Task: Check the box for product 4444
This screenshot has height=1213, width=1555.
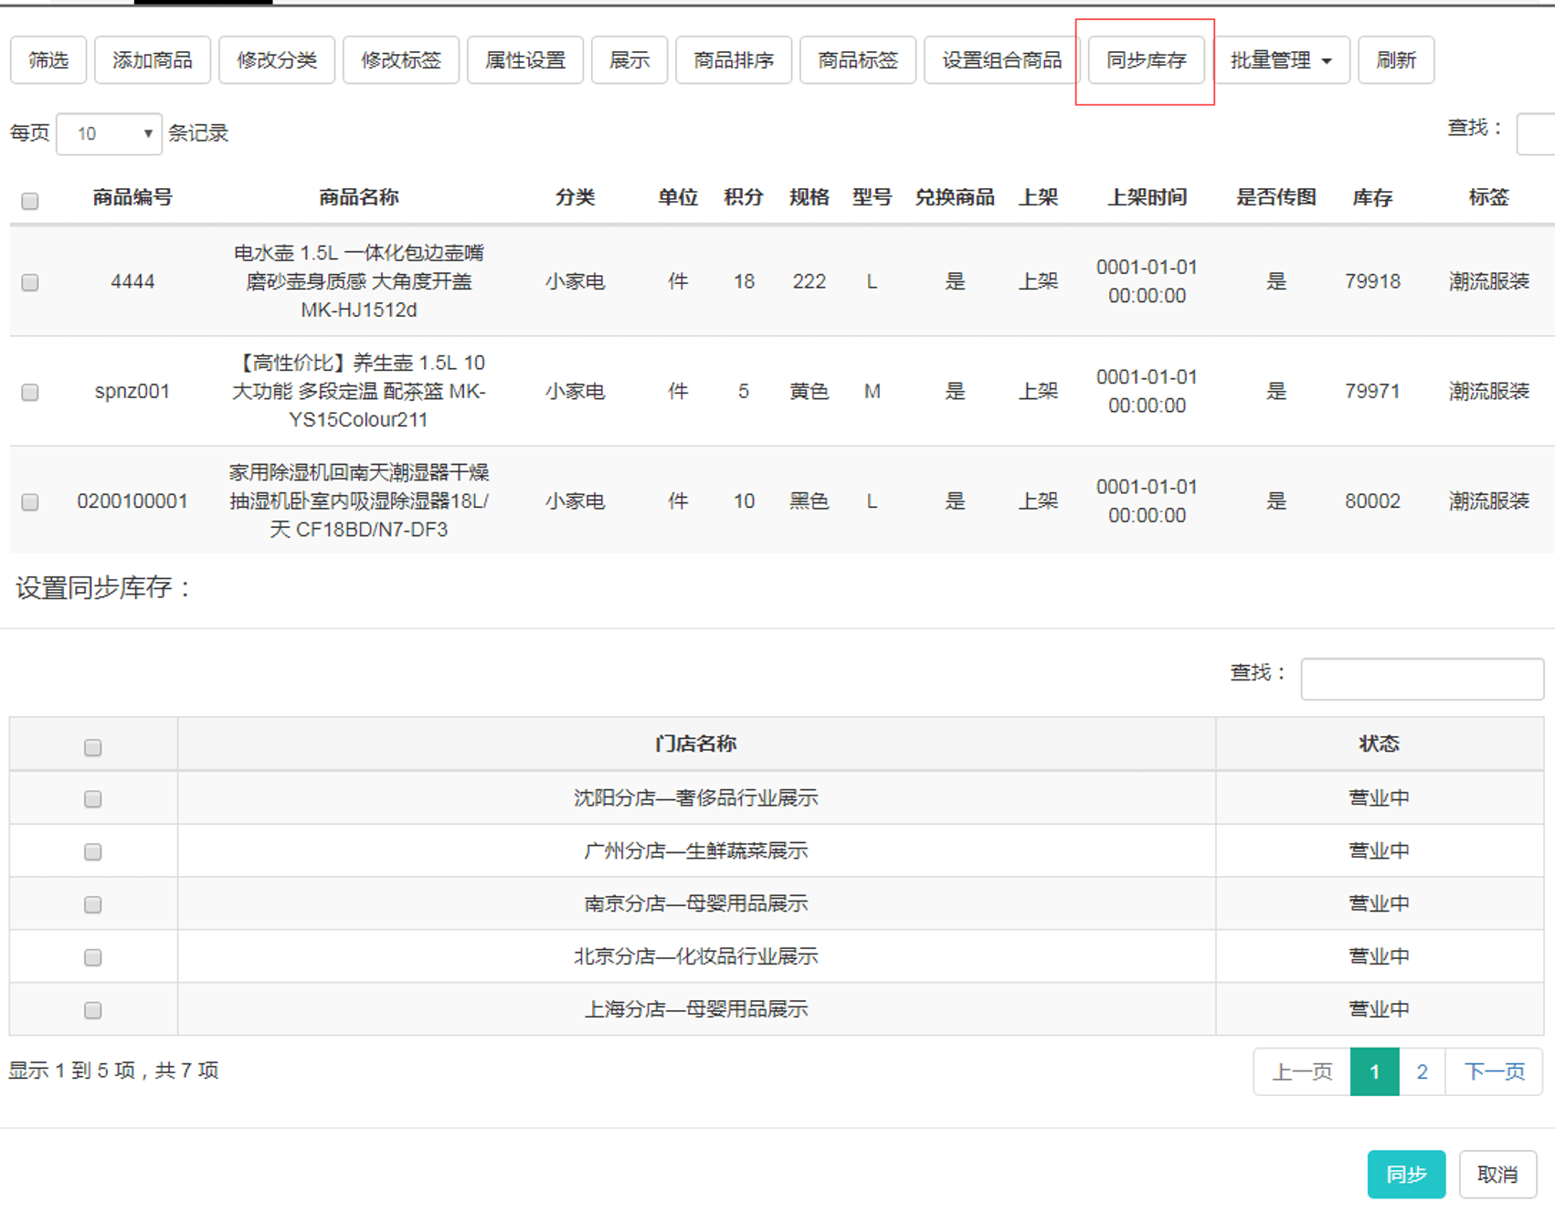Action: (x=30, y=282)
